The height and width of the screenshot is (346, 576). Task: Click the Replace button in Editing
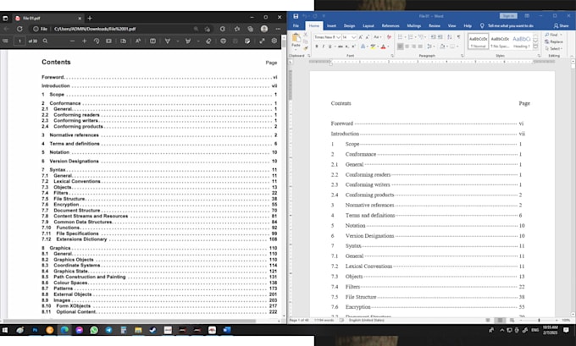(555, 41)
